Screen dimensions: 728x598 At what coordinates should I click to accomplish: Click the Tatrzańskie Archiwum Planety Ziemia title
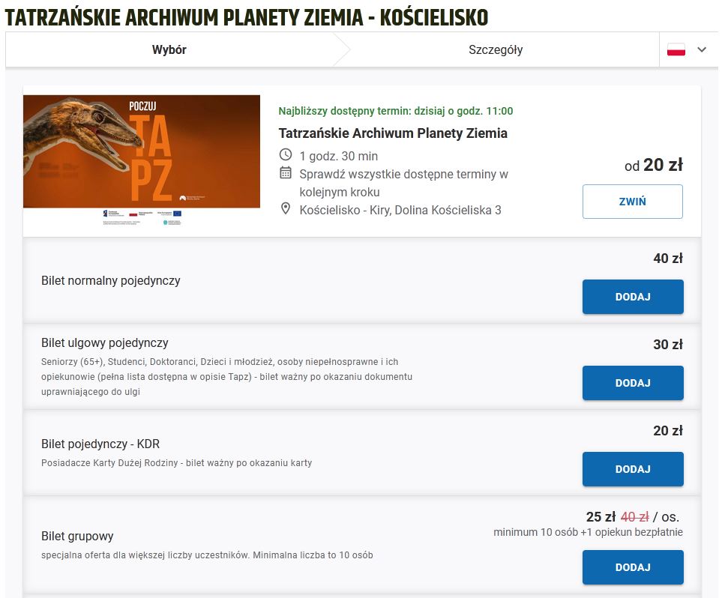(393, 133)
